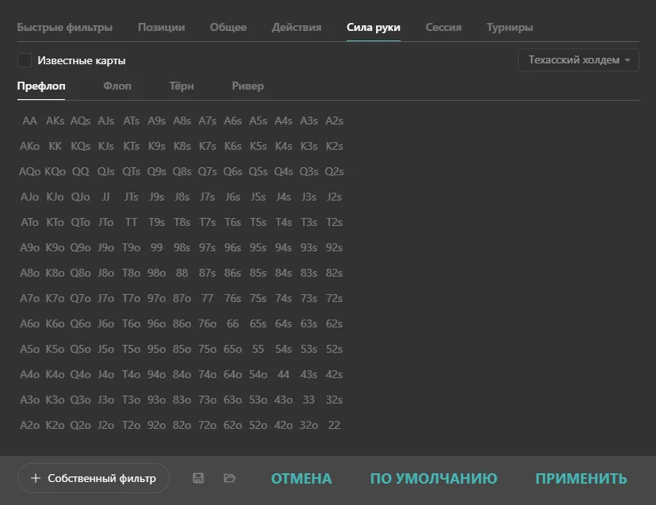Reset filters with ПО УМОЛЧАНИЮ

point(433,478)
